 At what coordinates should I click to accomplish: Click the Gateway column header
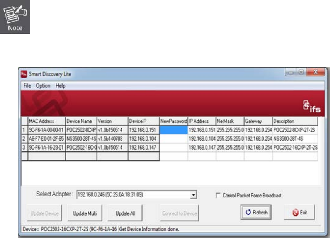tap(258, 121)
